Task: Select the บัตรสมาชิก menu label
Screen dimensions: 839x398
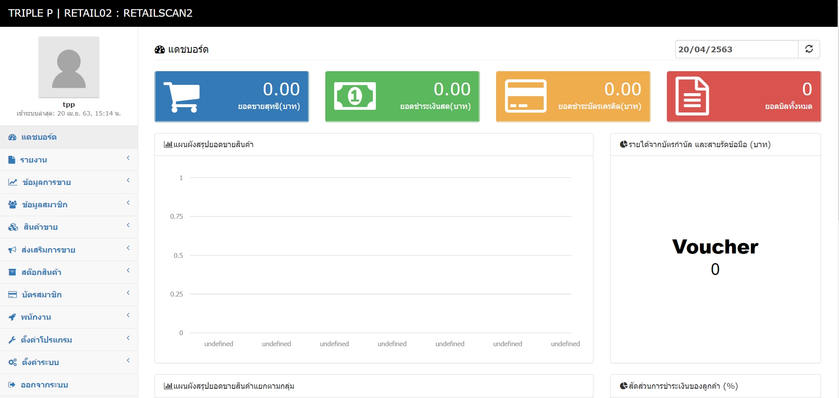Action: [x=42, y=295]
